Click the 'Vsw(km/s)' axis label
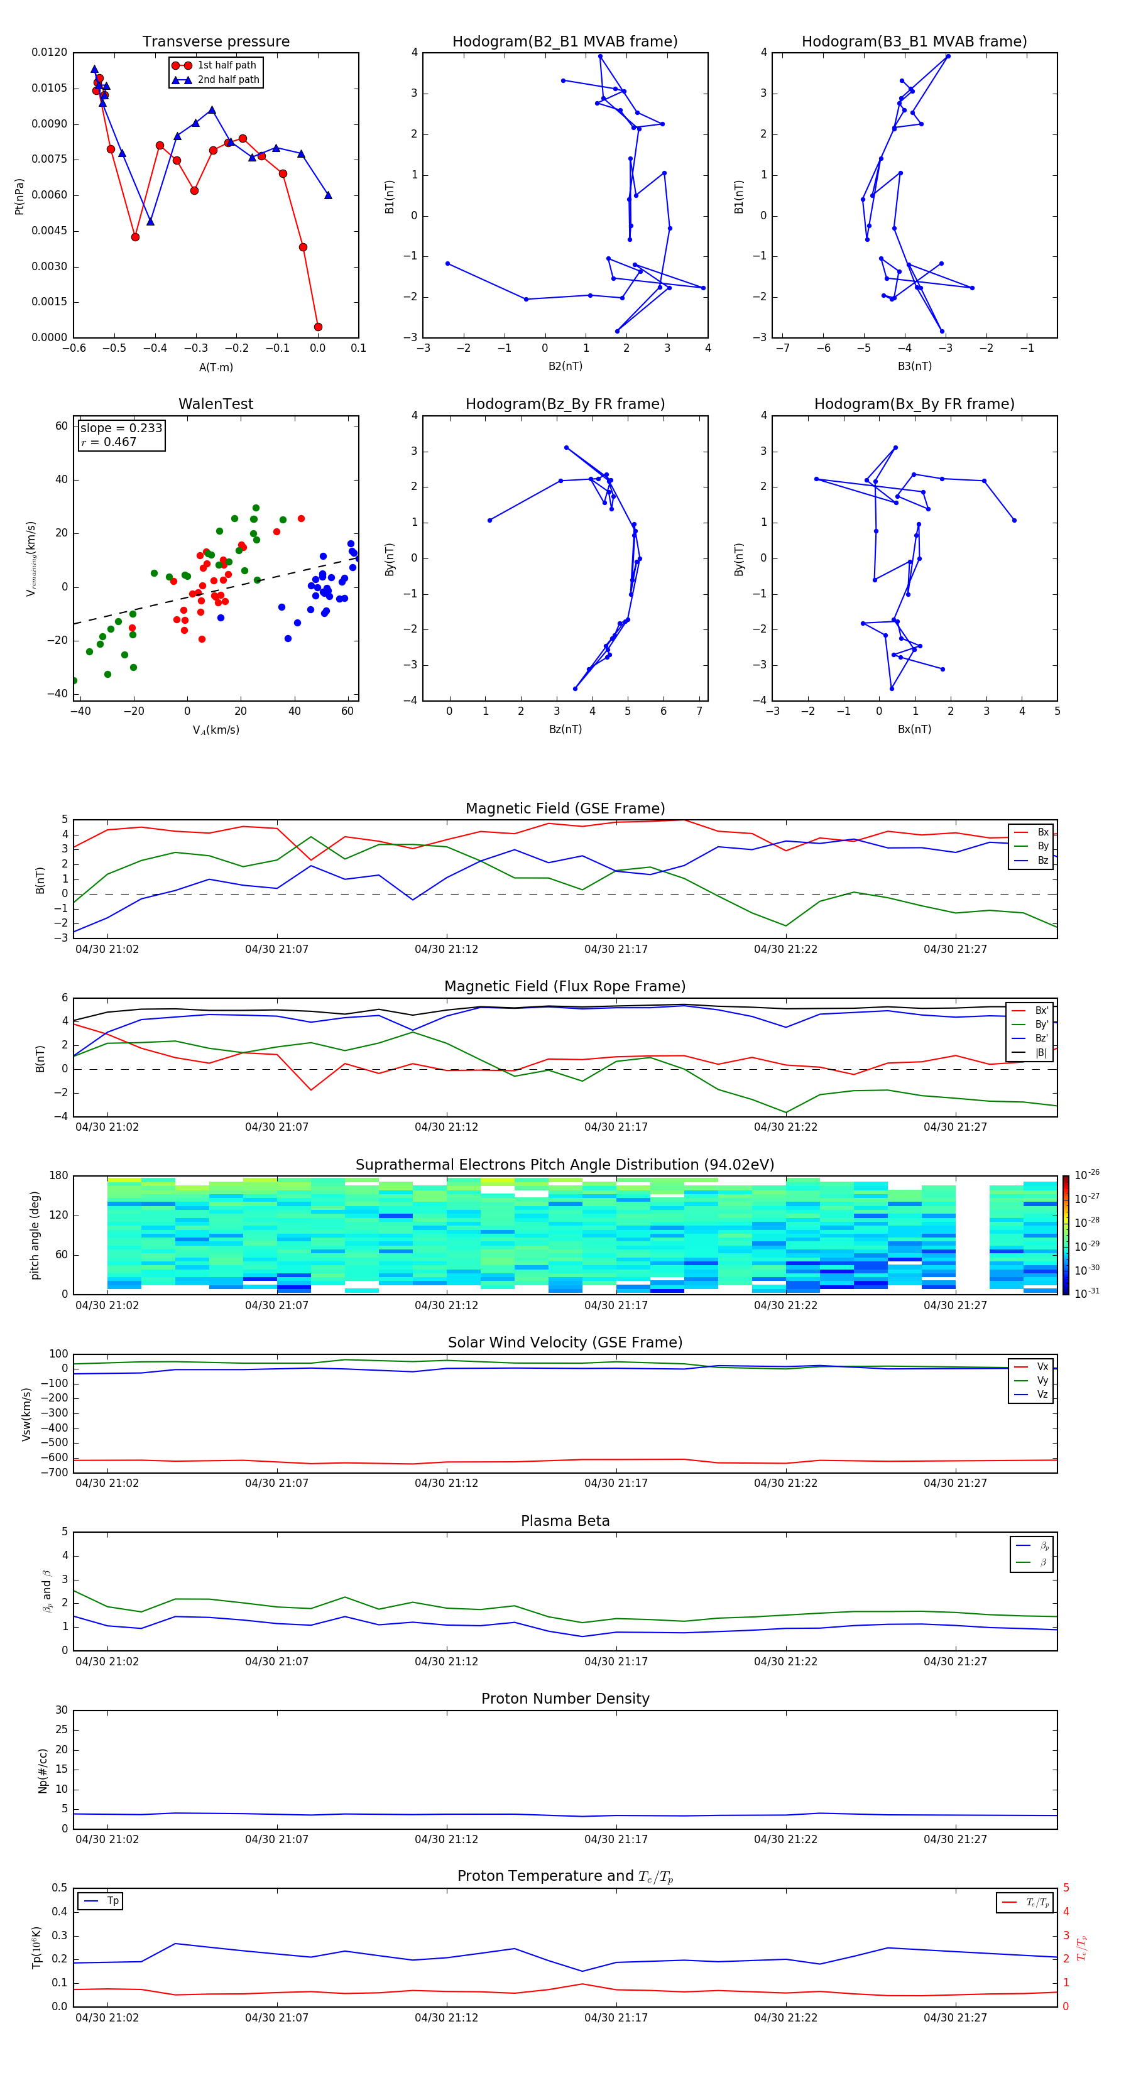 (x=26, y=1414)
